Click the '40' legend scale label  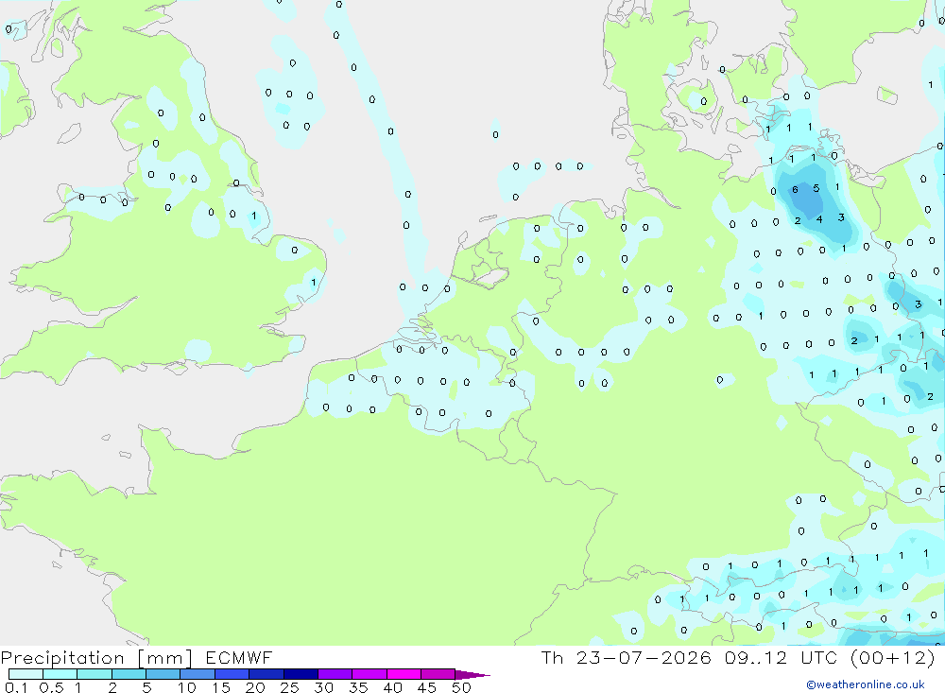(392, 687)
